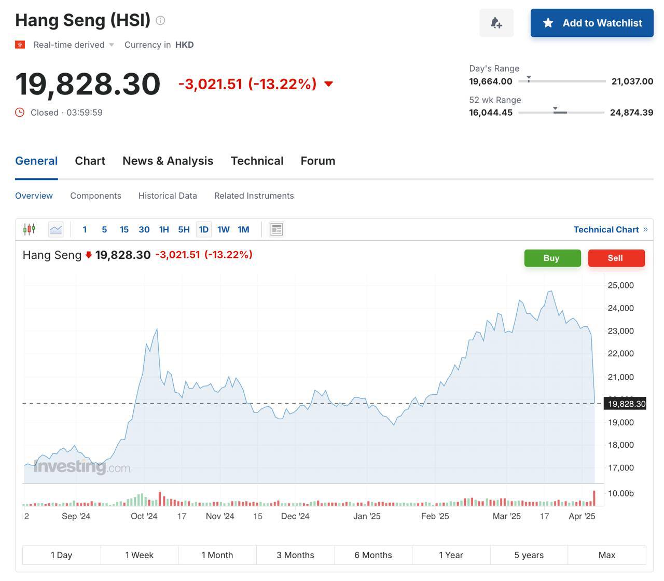Click the red clock icon near Closed
Screen dimensions: 664x581
pyautogui.click(x=20, y=113)
